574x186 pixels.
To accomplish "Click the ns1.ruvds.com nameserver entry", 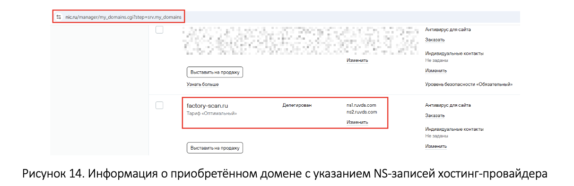I will tap(361, 105).
